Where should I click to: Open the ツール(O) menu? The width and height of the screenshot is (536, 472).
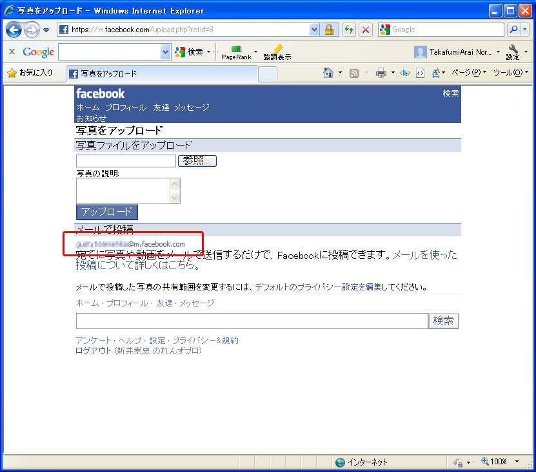[x=511, y=72]
